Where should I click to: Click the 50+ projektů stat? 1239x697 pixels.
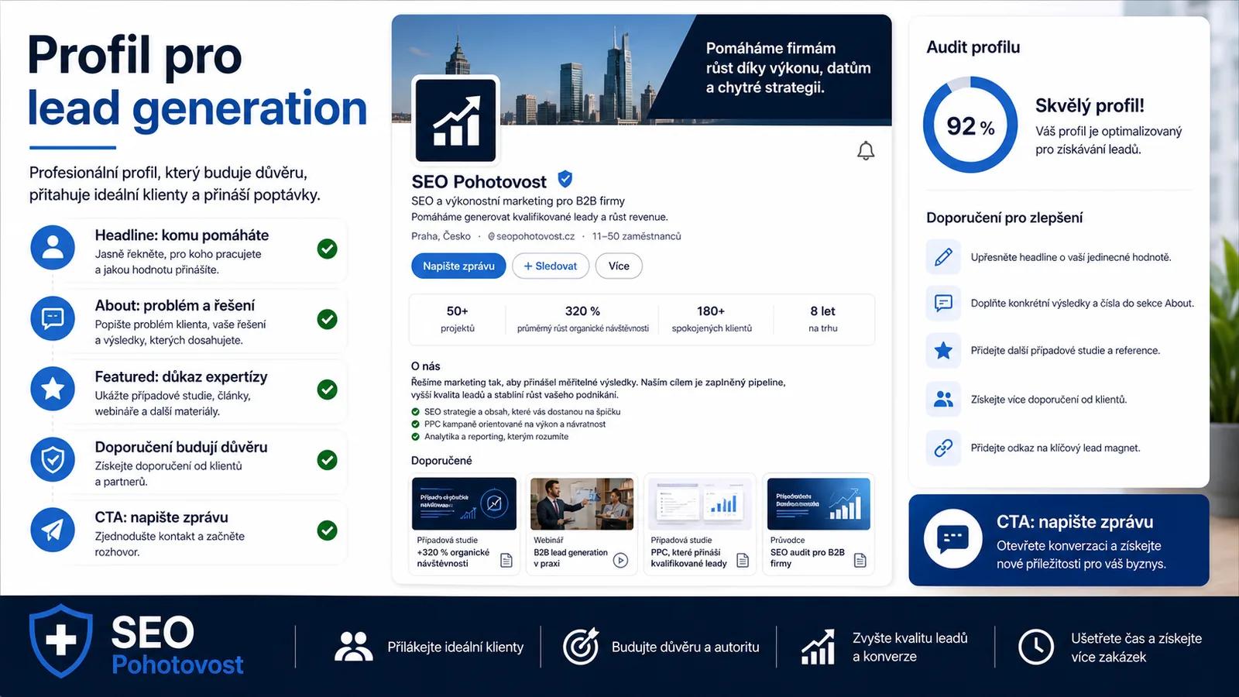(x=458, y=318)
